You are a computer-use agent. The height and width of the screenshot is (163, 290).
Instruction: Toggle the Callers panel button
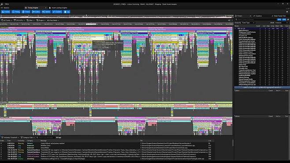(x=36, y=12)
